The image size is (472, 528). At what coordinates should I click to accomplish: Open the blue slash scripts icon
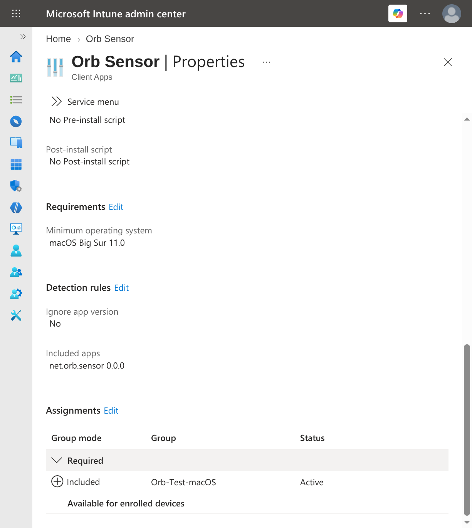point(16,208)
